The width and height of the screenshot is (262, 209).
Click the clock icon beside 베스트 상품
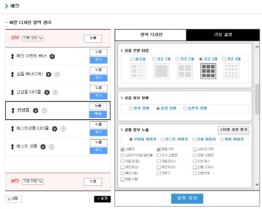[x=51, y=146]
